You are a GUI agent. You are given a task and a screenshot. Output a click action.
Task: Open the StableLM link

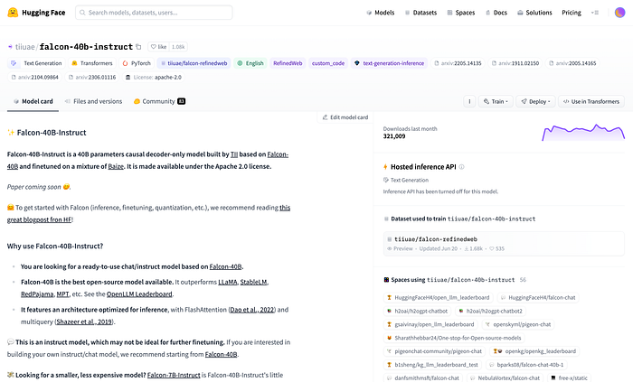point(253,282)
